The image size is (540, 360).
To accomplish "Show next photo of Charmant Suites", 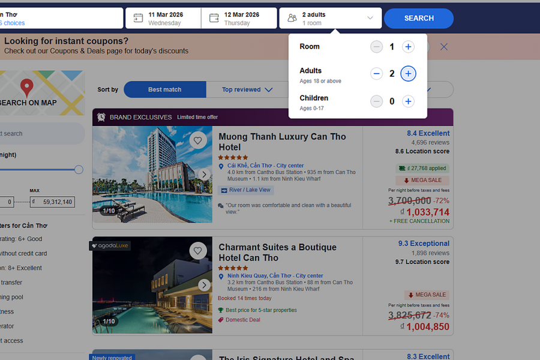I will [x=204, y=285].
